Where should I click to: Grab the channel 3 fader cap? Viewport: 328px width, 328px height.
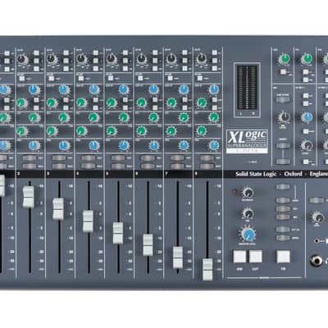point(58,209)
